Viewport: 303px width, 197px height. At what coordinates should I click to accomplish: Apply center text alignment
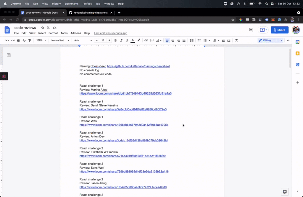pos(173,40)
